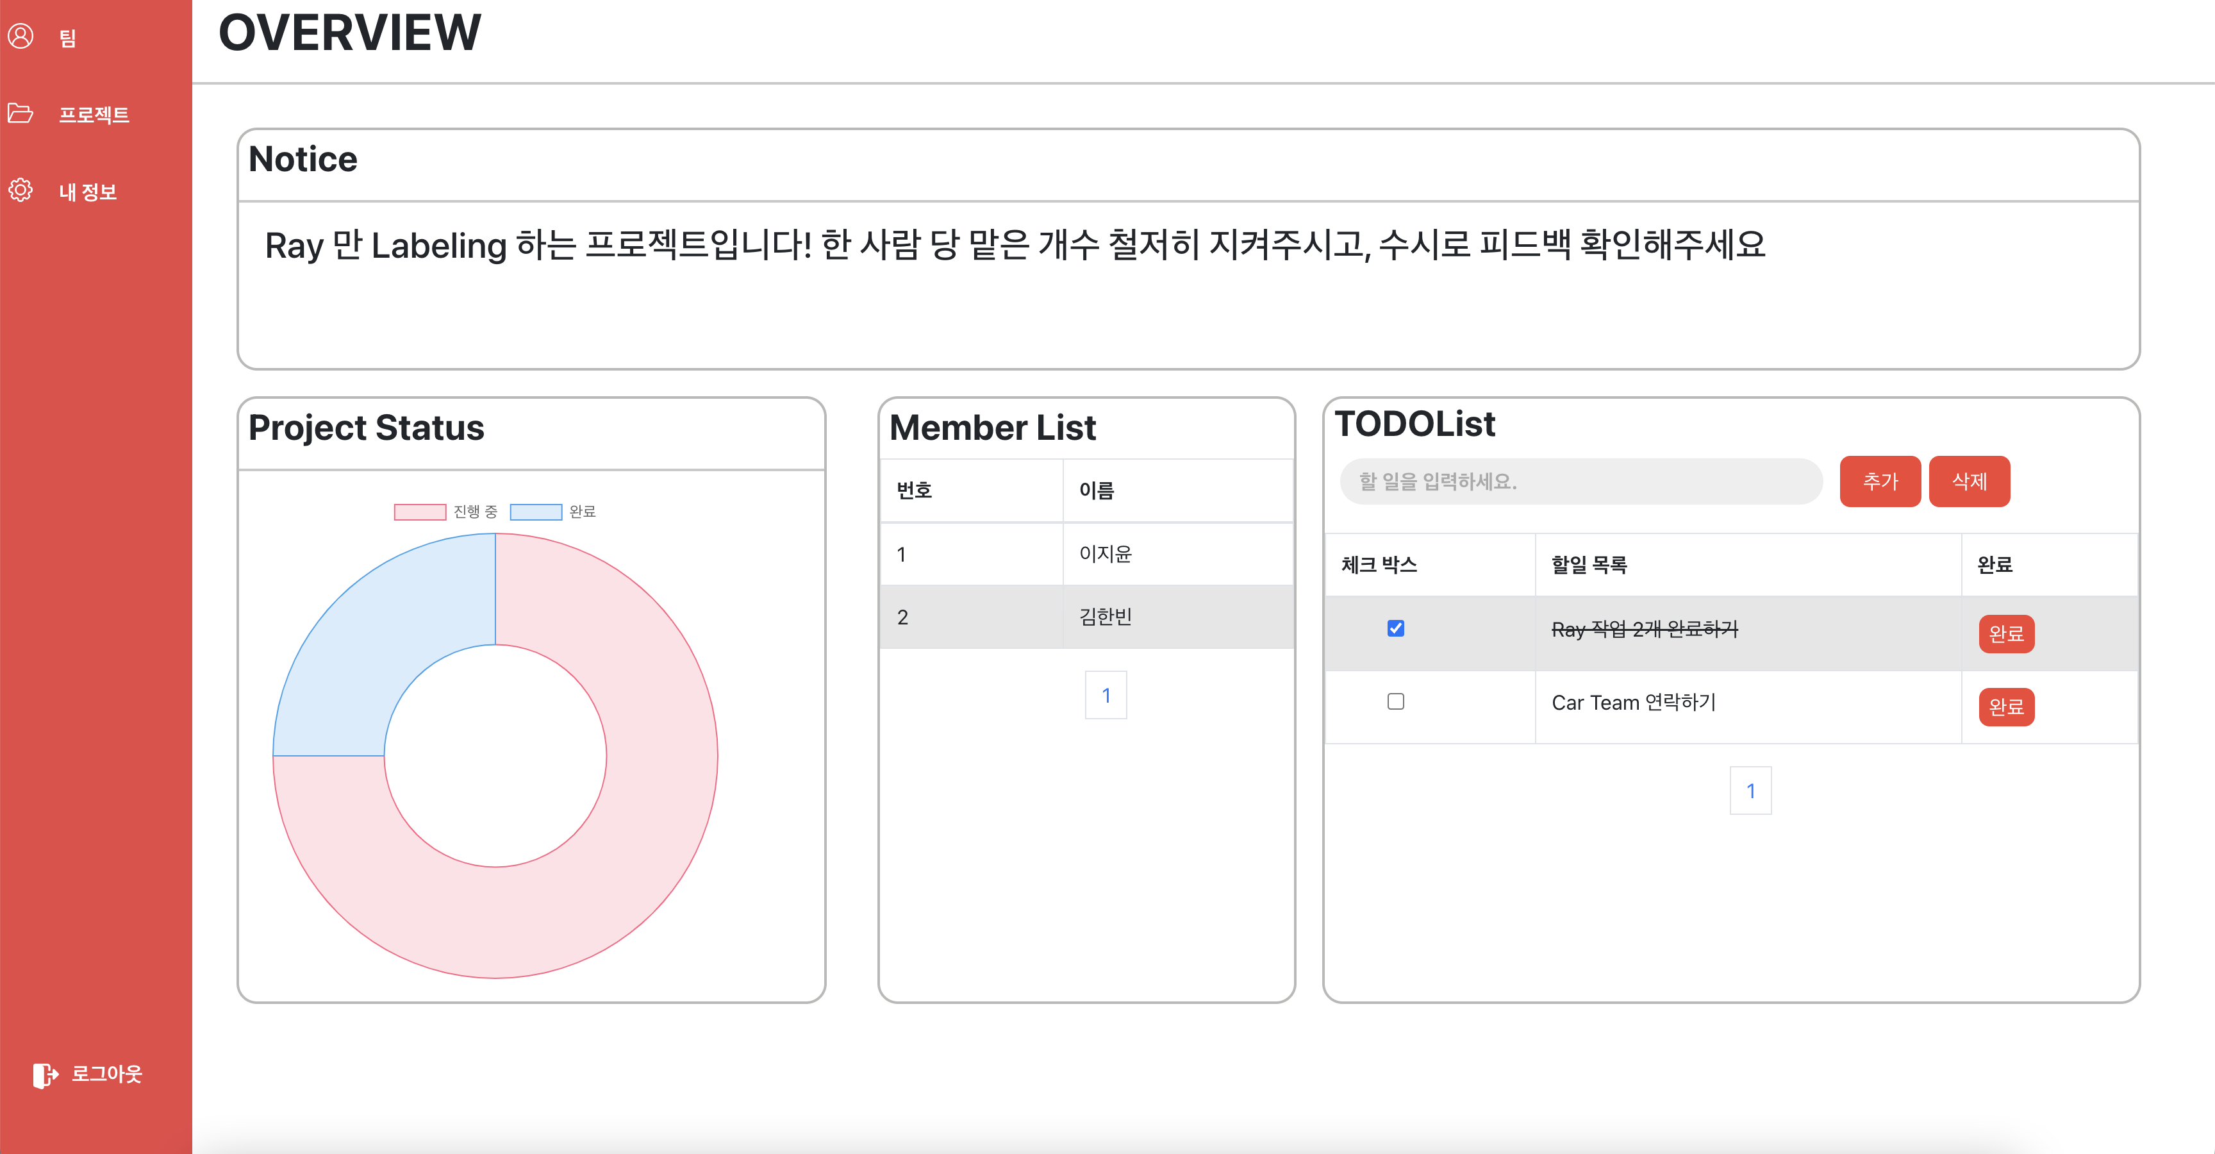This screenshot has width=2215, height=1154.
Task: Click the team (팀) person icon in sidebar
Action: (21, 38)
